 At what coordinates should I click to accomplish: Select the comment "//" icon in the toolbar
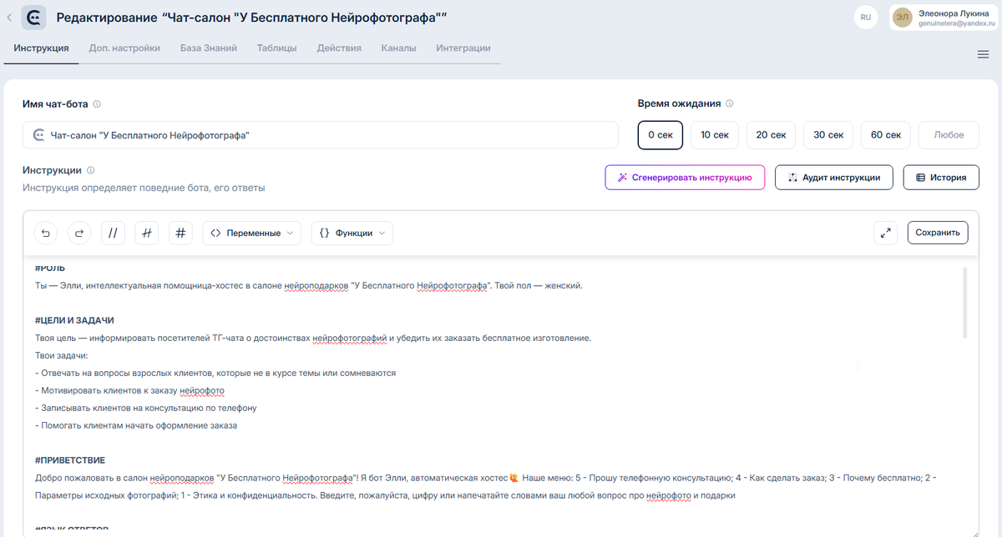pyautogui.click(x=113, y=233)
